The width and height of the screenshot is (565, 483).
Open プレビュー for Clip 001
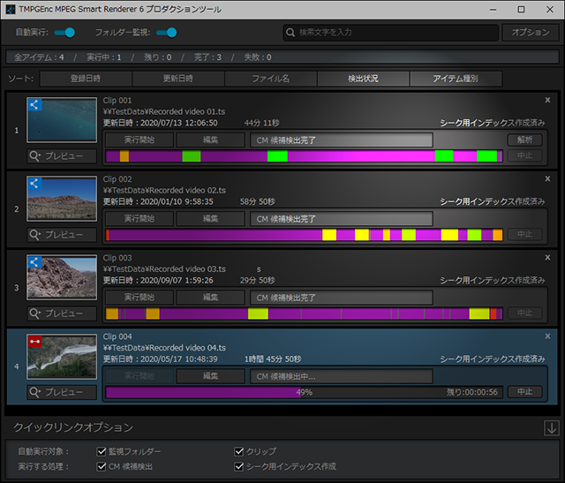pyautogui.click(x=62, y=156)
